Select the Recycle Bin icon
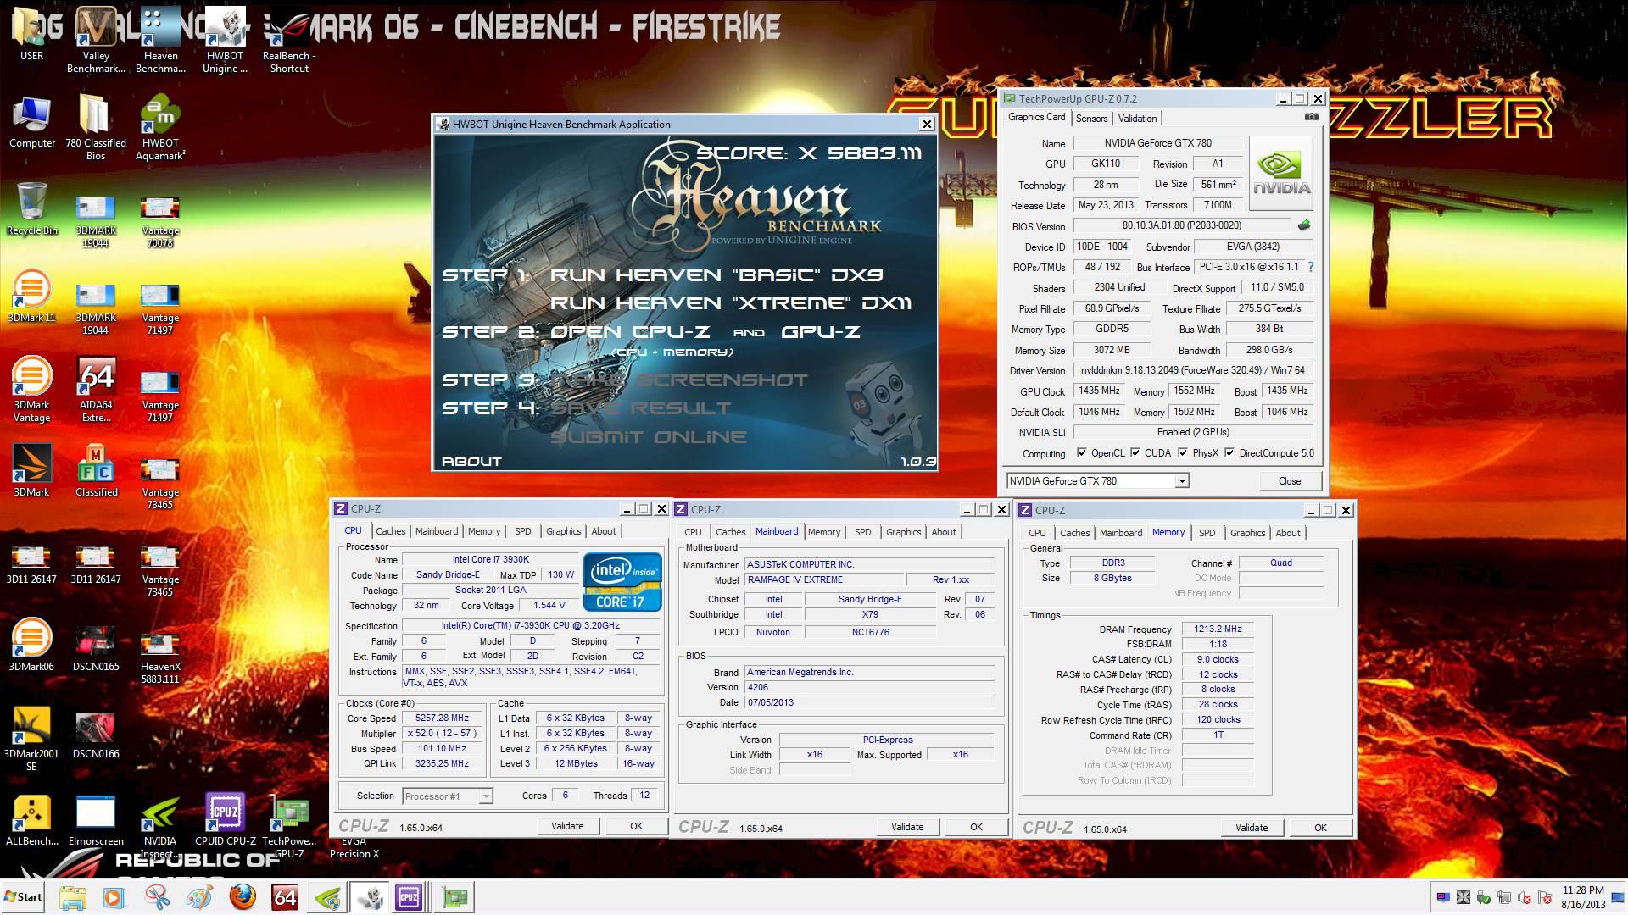1628x915 pixels. pyautogui.click(x=31, y=208)
